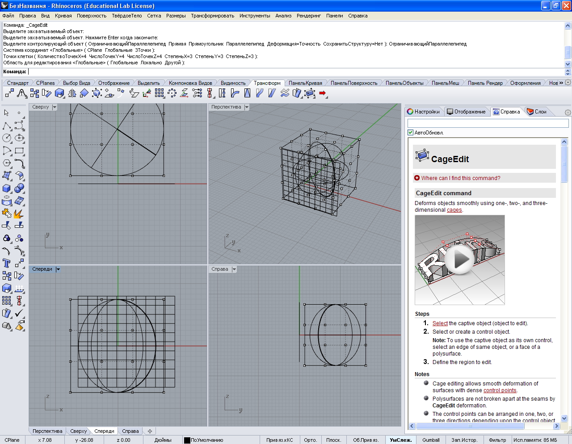Choose the Circle tool in the left sidebar
The width and height of the screenshot is (572, 444).
7,138
